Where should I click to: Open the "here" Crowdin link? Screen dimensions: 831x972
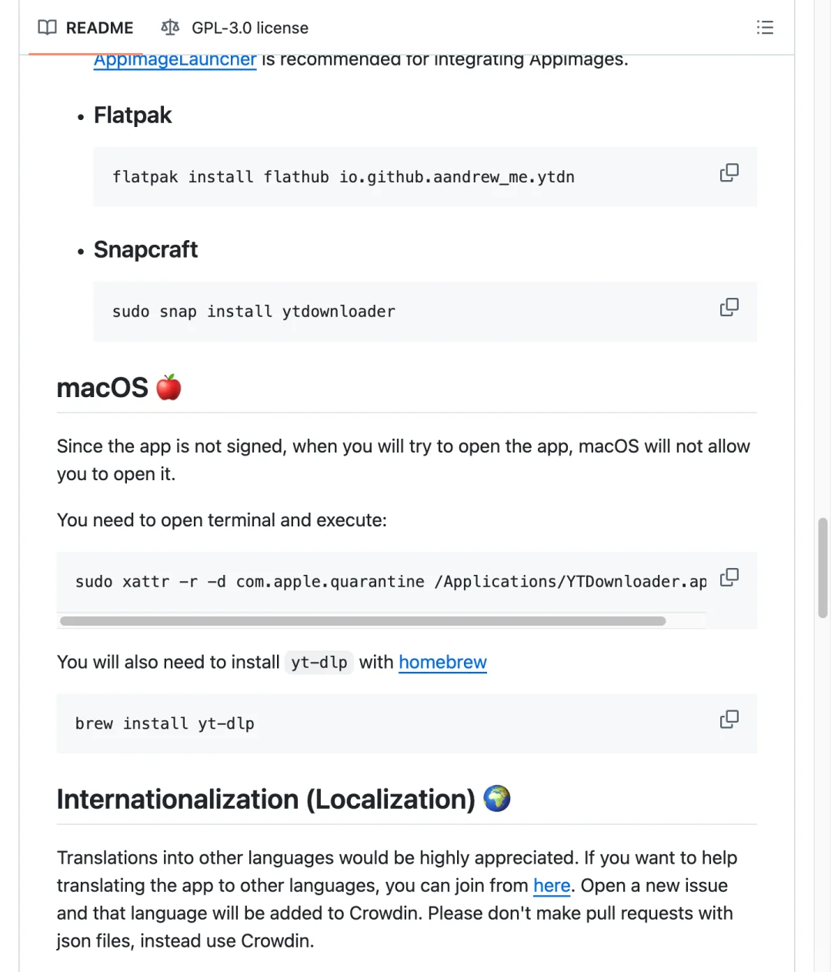[x=552, y=886]
